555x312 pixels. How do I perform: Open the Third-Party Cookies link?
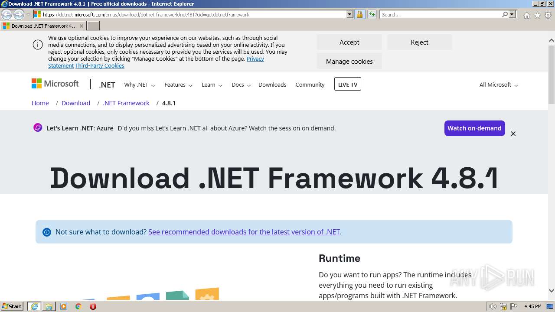tap(100, 65)
